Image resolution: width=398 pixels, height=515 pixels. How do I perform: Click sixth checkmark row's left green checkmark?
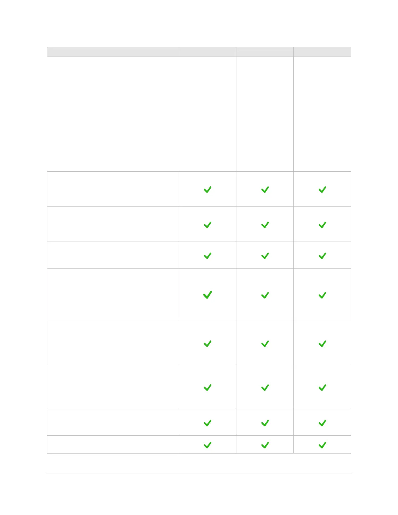pos(207,388)
